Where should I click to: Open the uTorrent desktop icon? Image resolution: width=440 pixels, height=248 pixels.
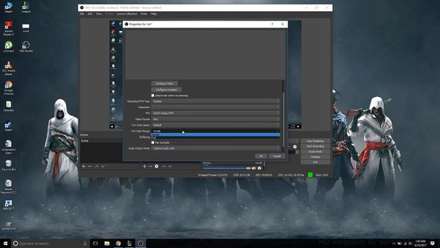tap(8, 47)
